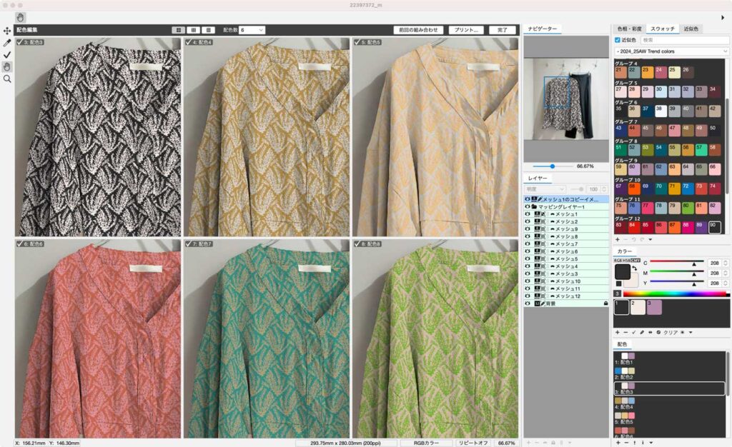Open the color chips options dropdown arrow

point(691,332)
